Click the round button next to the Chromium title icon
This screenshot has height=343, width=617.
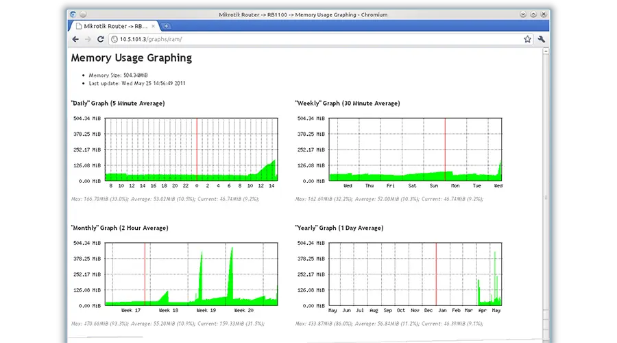[x=83, y=14]
